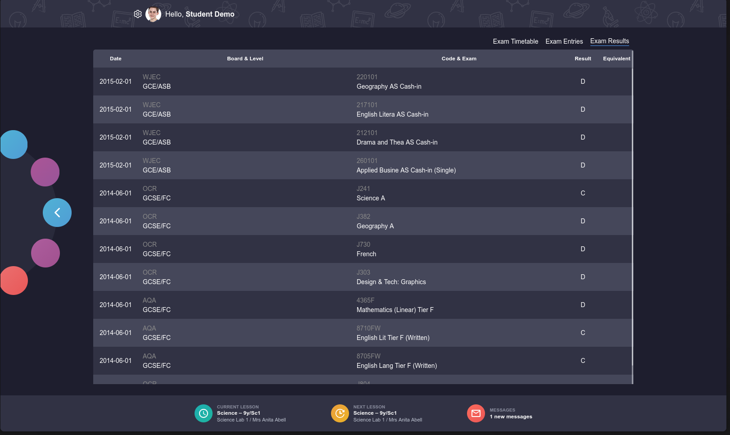This screenshot has width=730, height=435.
Task: Click the English Lang Tier F (Written) entry
Action: click(397, 366)
